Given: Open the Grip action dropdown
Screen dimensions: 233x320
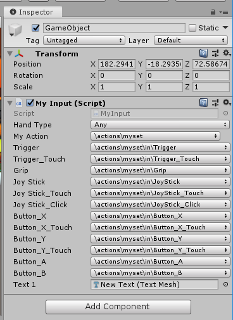Looking at the screenshot, I should pyautogui.click(x=160, y=170).
